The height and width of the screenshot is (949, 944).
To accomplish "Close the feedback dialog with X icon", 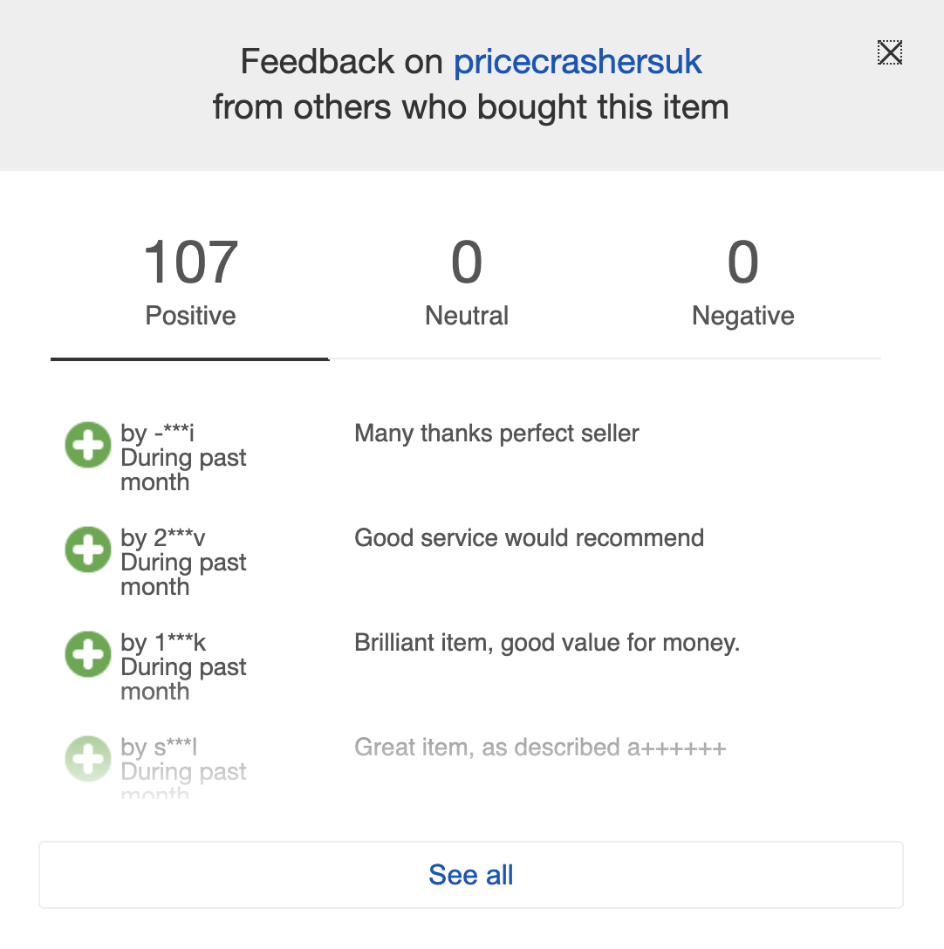I will [890, 52].
